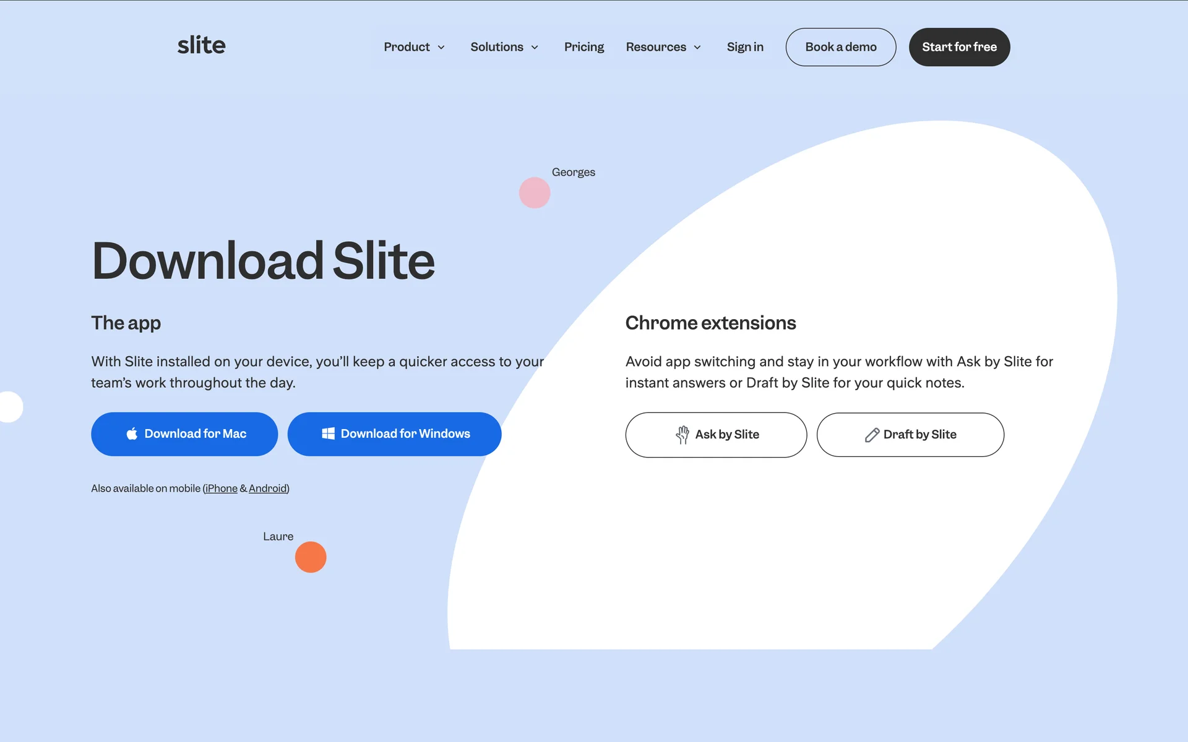The height and width of the screenshot is (742, 1188).
Task: Click Download for Windows text label
Action: 405,433
